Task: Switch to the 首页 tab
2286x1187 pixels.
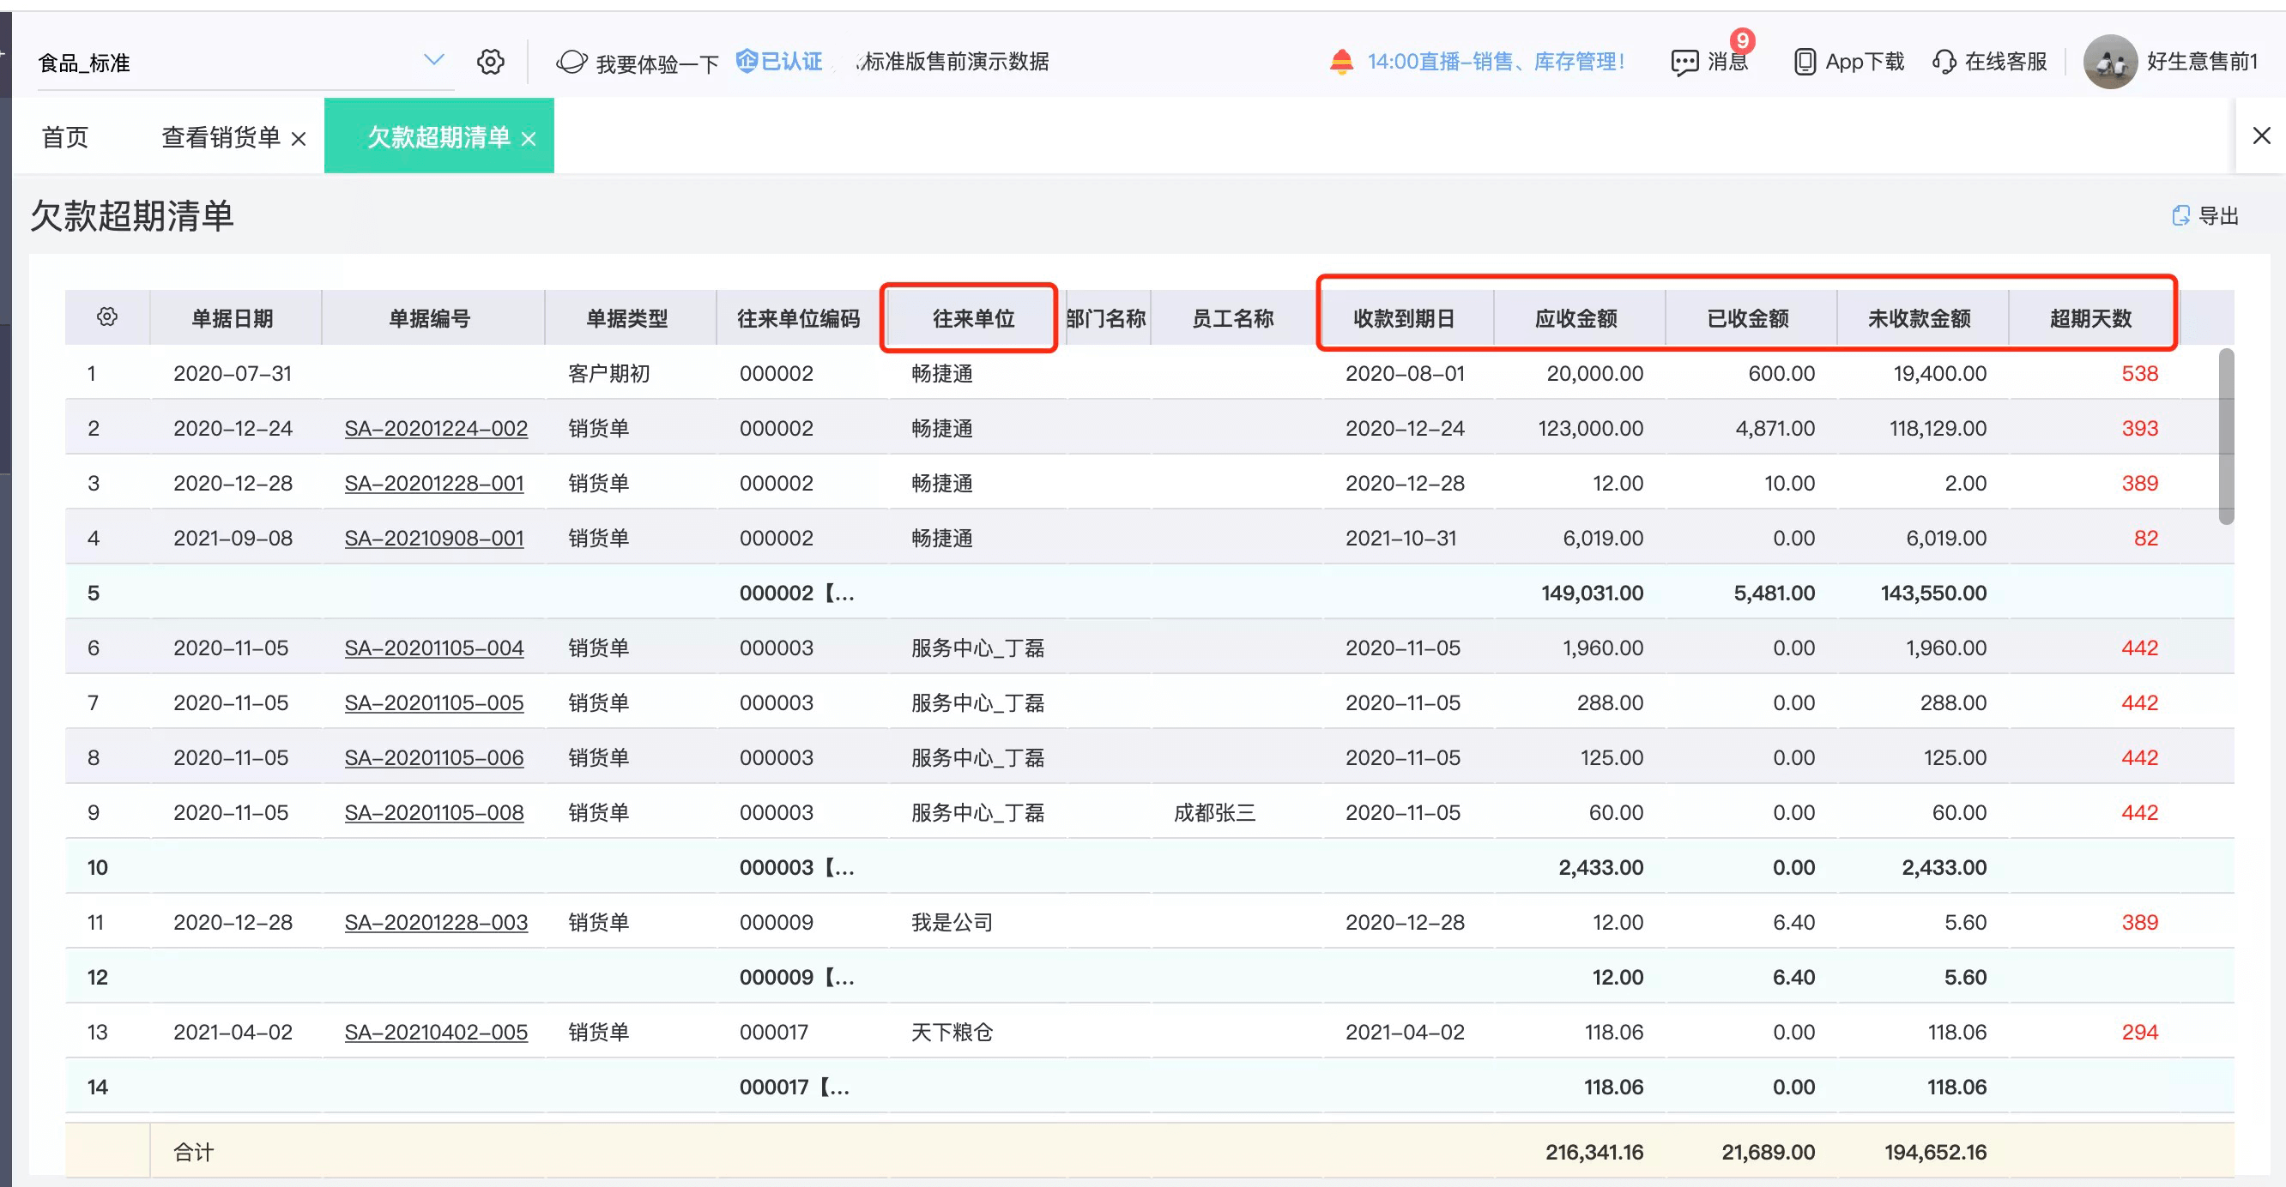Action: pos(64,136)
